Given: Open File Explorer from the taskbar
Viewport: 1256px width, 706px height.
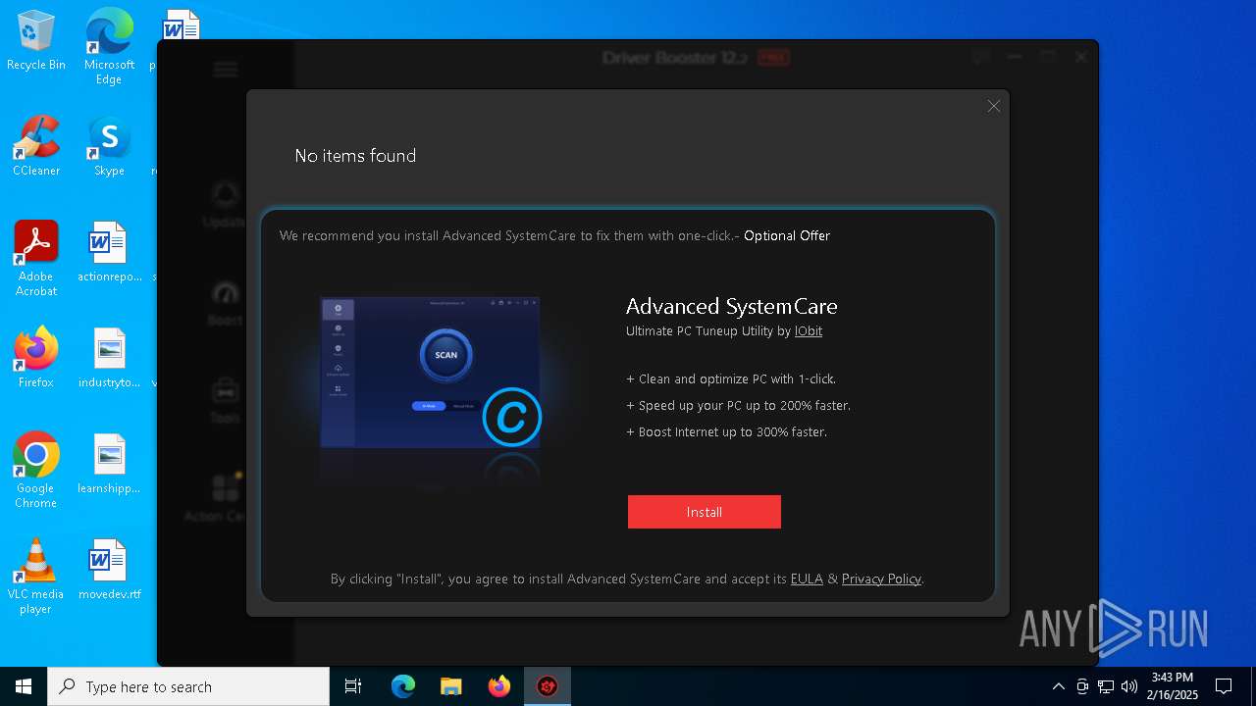Looking at the screenshot, I should [451, 686].
